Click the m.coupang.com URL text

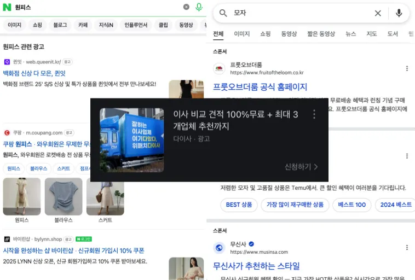point(44,133)
